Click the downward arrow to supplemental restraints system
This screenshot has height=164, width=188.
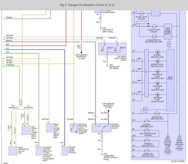[x=81, y=53]
